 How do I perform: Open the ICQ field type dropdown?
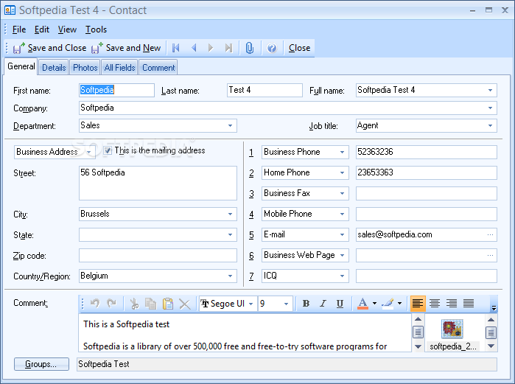(x=342, y=276)
